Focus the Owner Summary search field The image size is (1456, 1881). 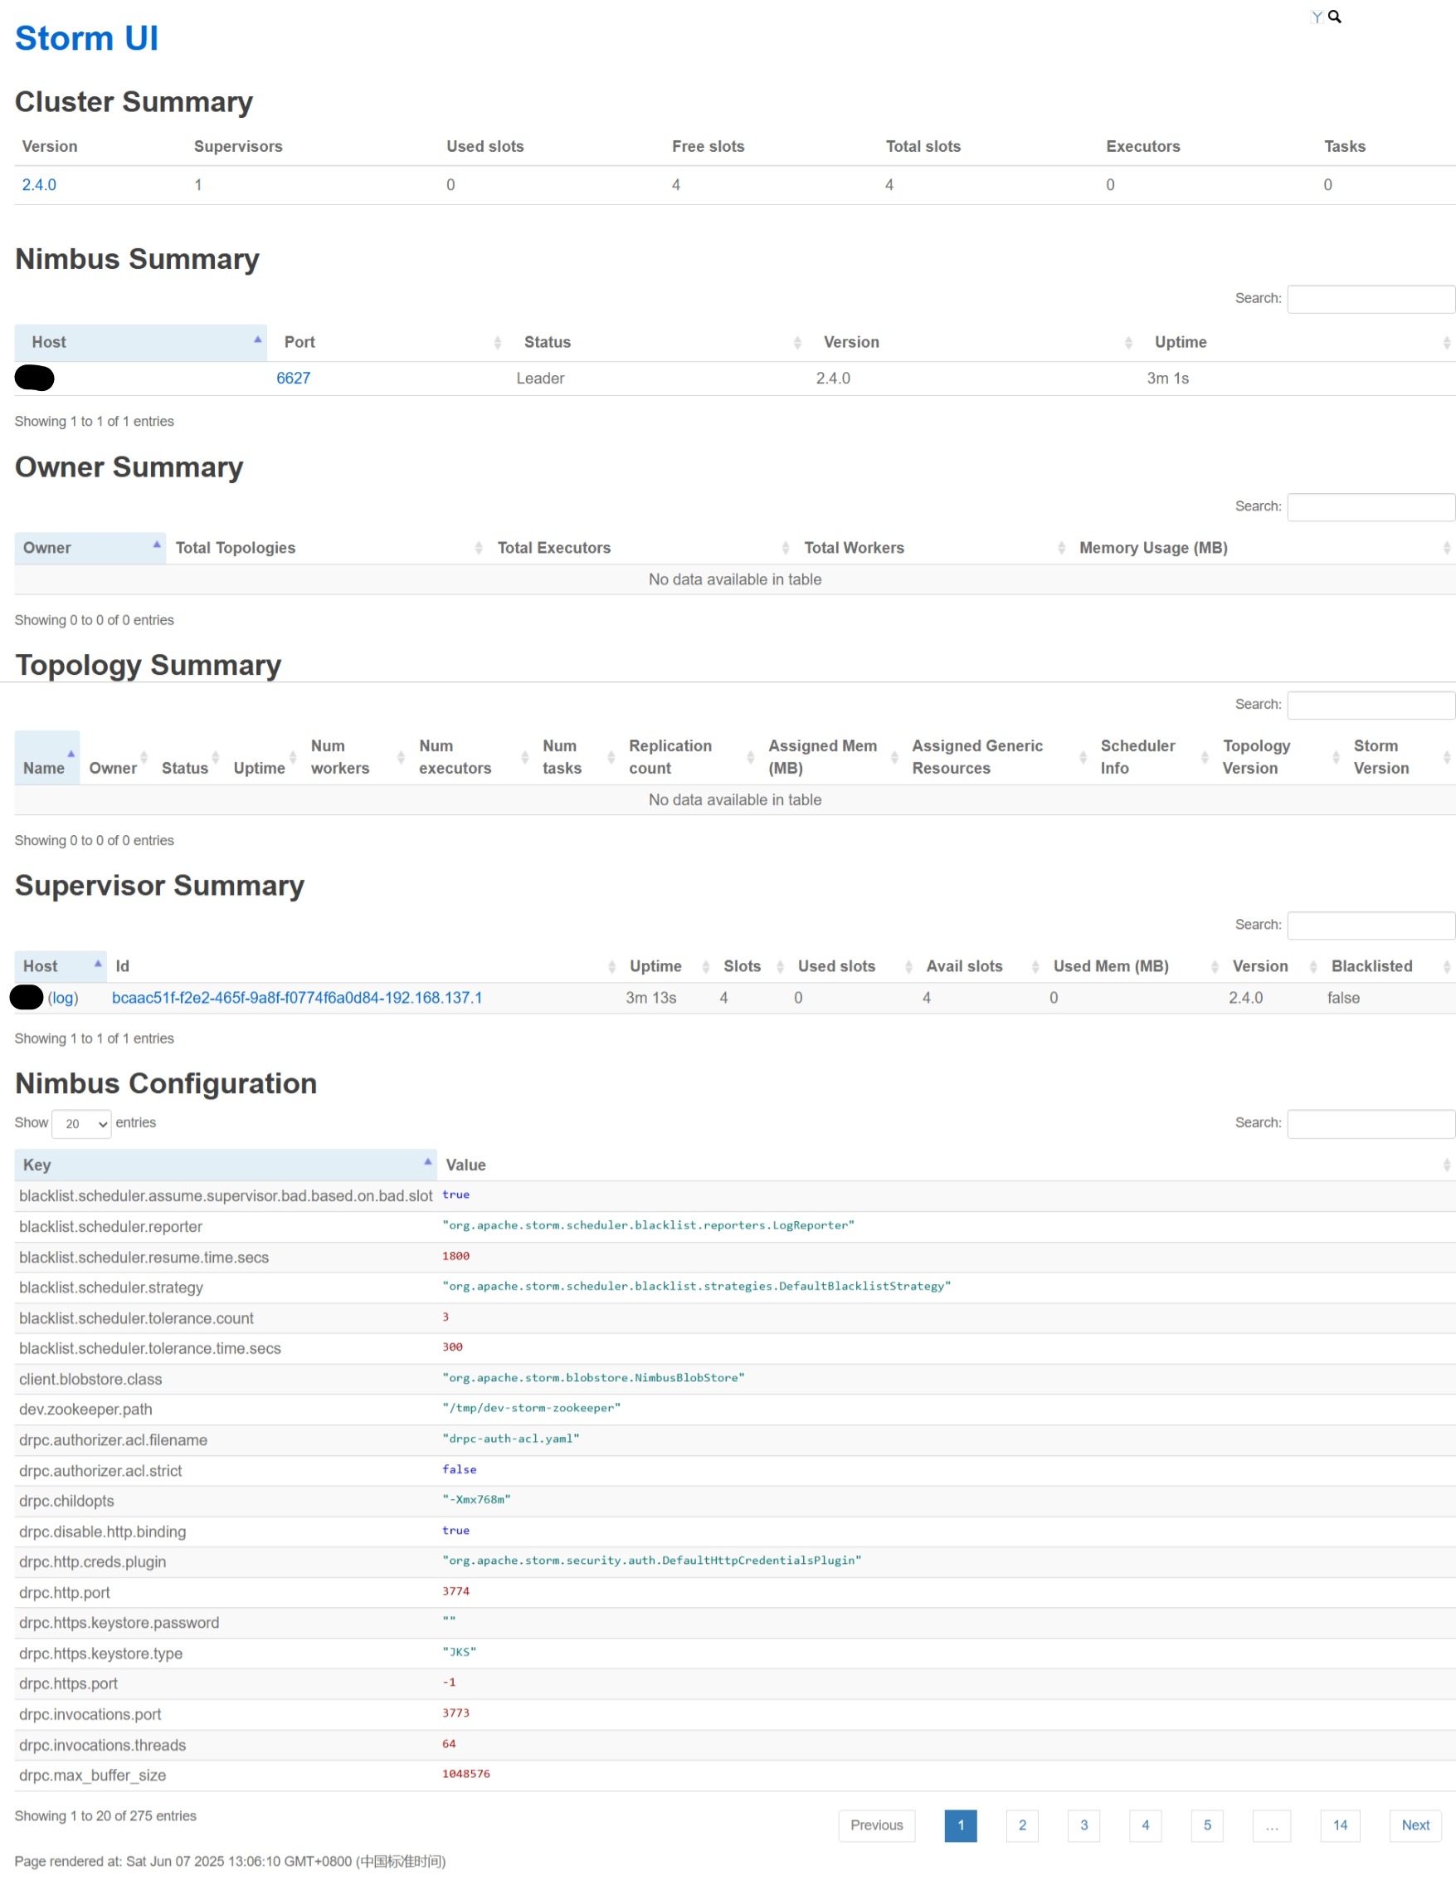pyautogui.click(x=1370, y=507)
